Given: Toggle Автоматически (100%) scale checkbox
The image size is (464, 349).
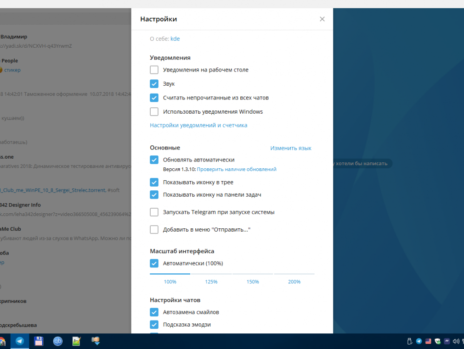Looking at the screenshot, I should [154, 263].
